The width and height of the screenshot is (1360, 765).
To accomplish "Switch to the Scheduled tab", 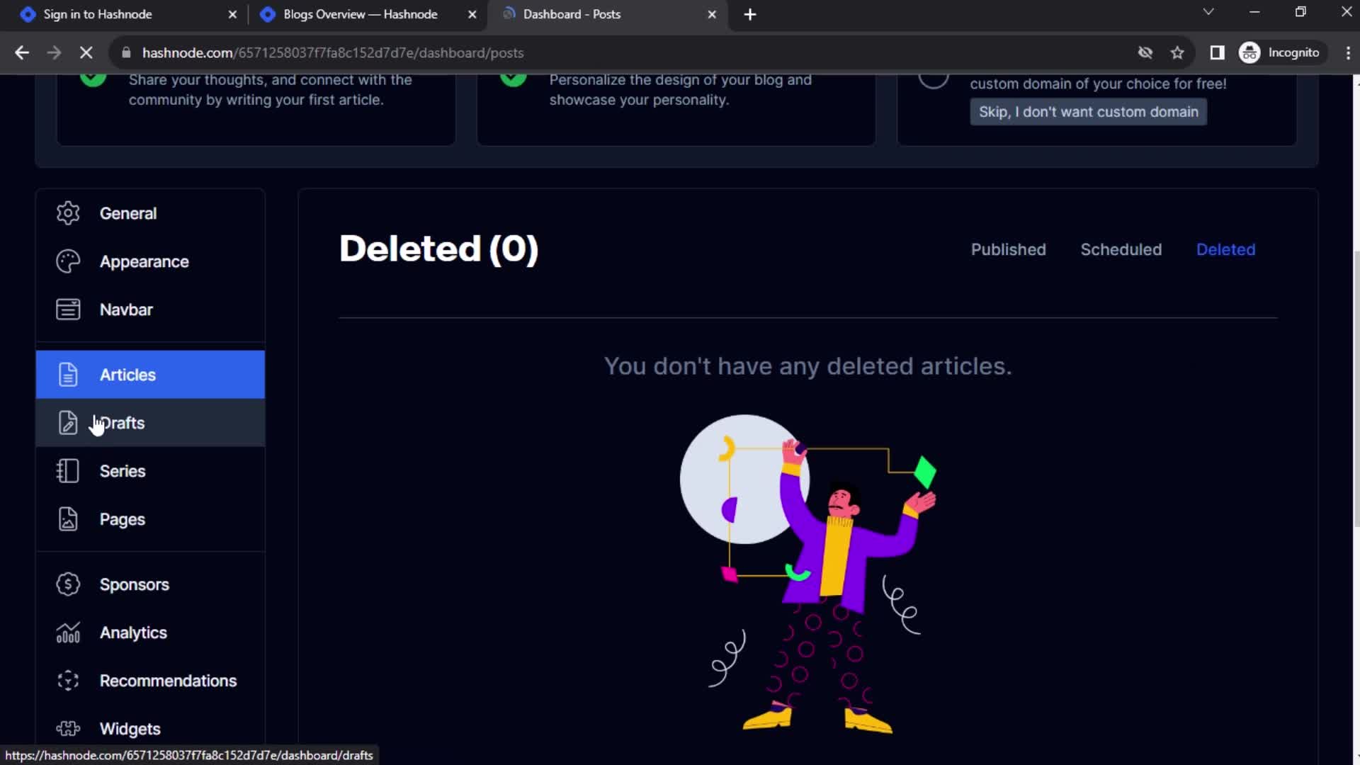I will (x=1121, y=249).
